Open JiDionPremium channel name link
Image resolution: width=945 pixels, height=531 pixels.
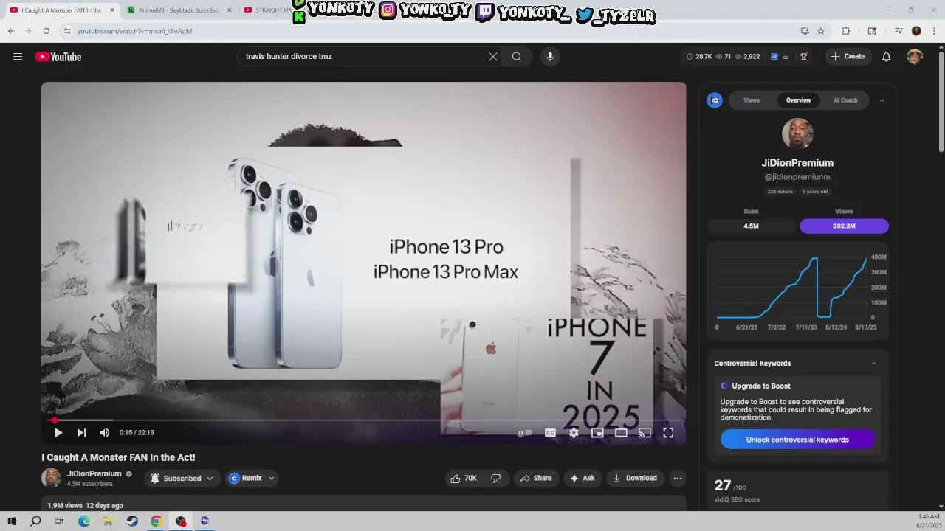pyautogui.click(x=94, y=473)
